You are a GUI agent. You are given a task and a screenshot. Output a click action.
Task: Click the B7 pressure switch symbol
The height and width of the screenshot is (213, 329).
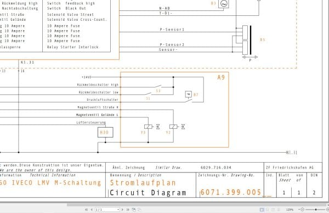[x=189, y=94]
